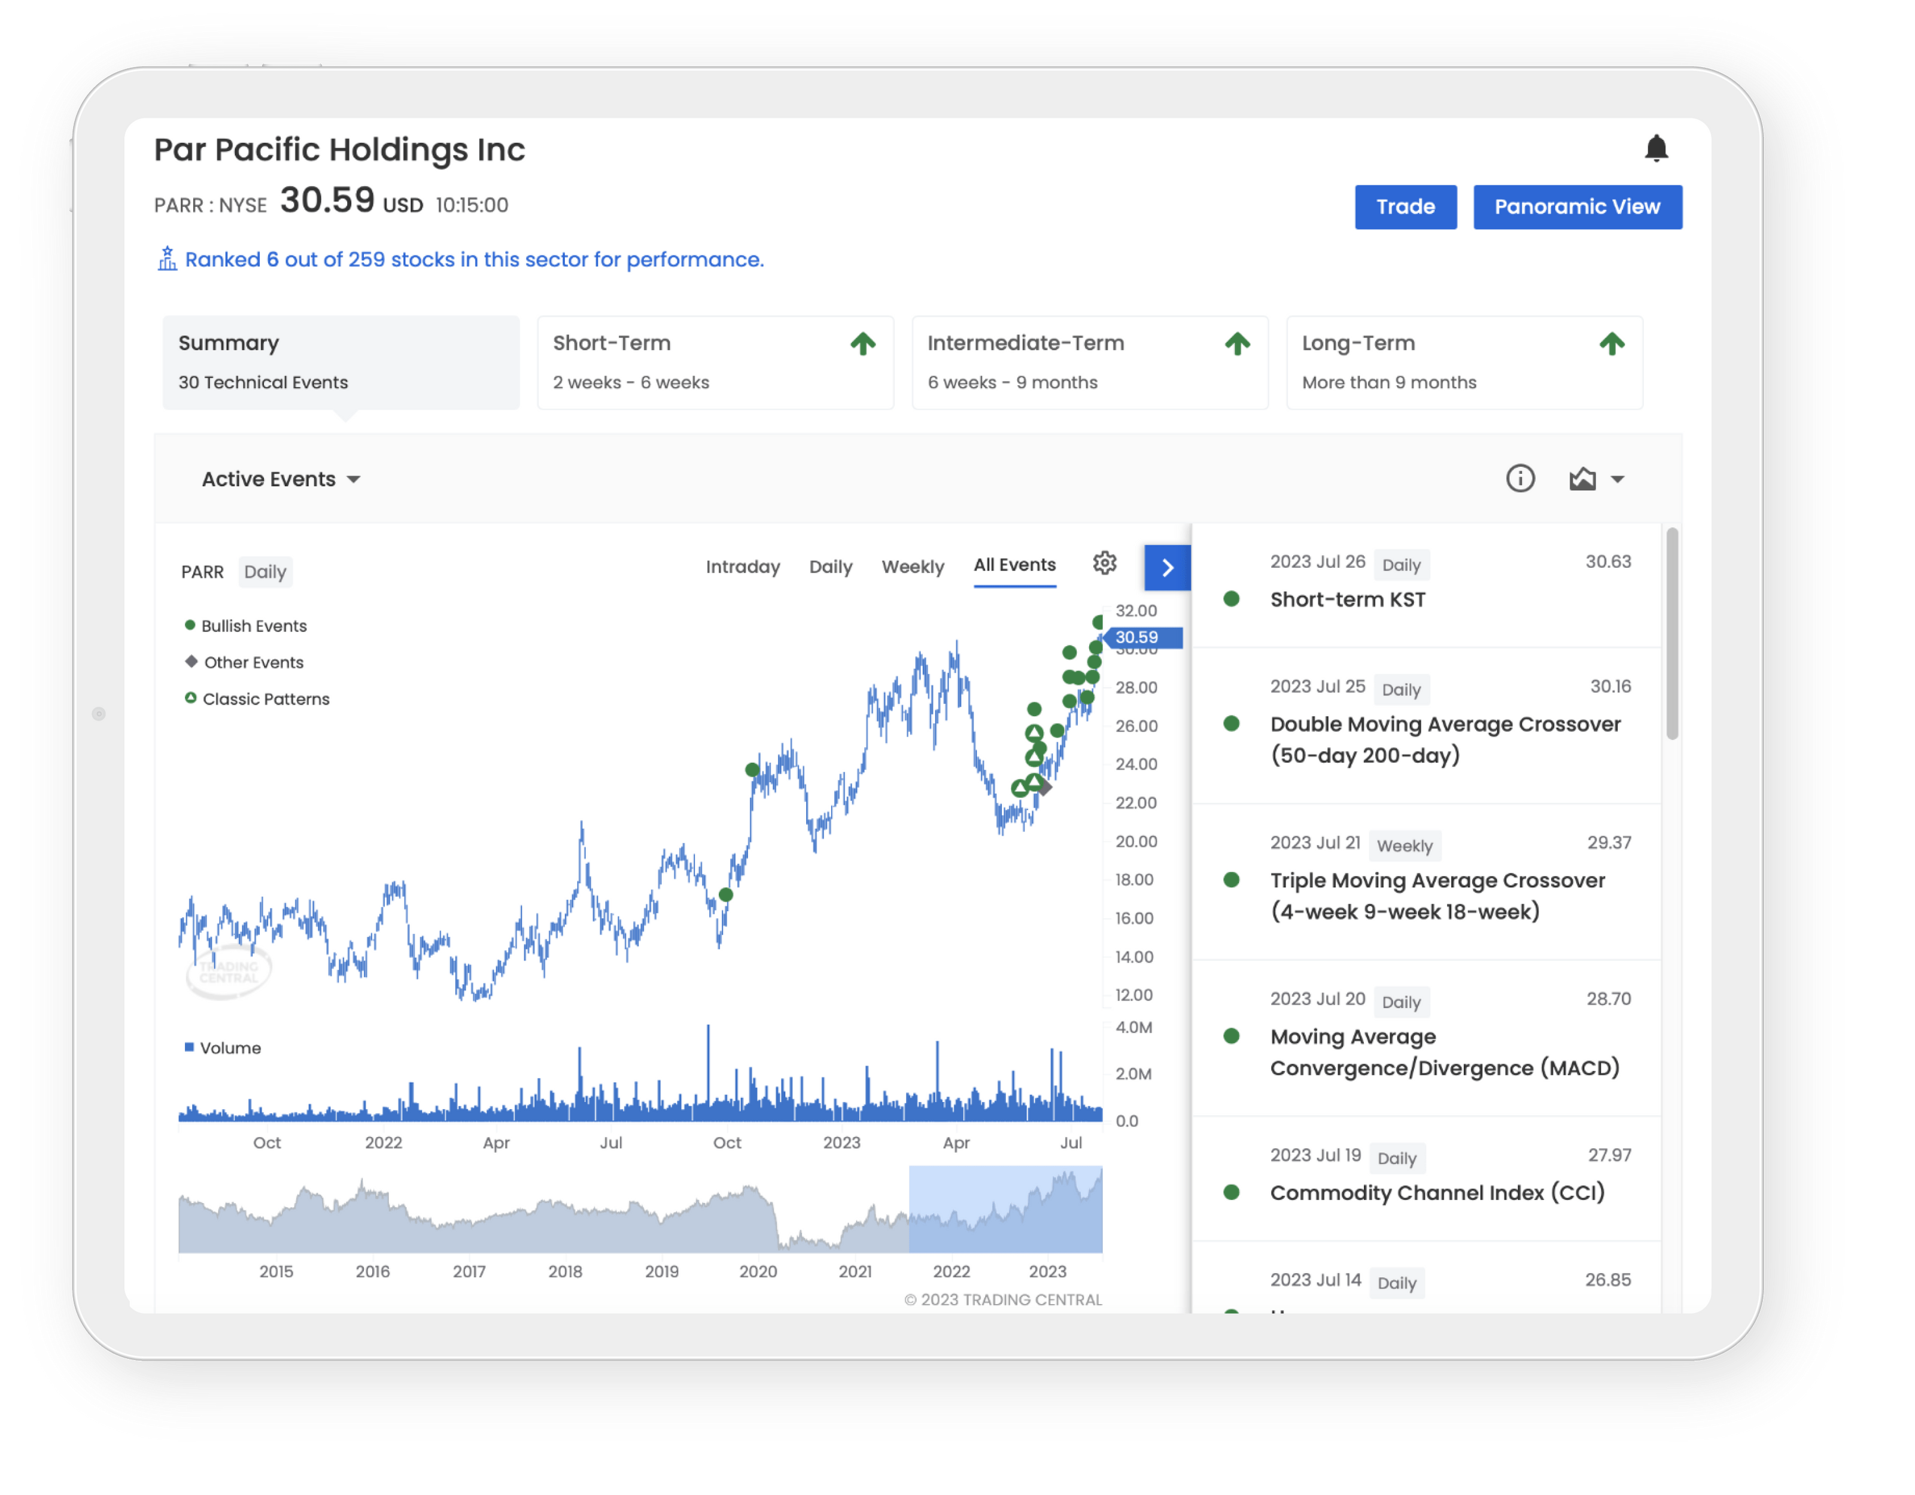The width and height of the screenshot is (1915, 1495).
Task: Open the chart settings gear
Action: tap(1105, 564)
